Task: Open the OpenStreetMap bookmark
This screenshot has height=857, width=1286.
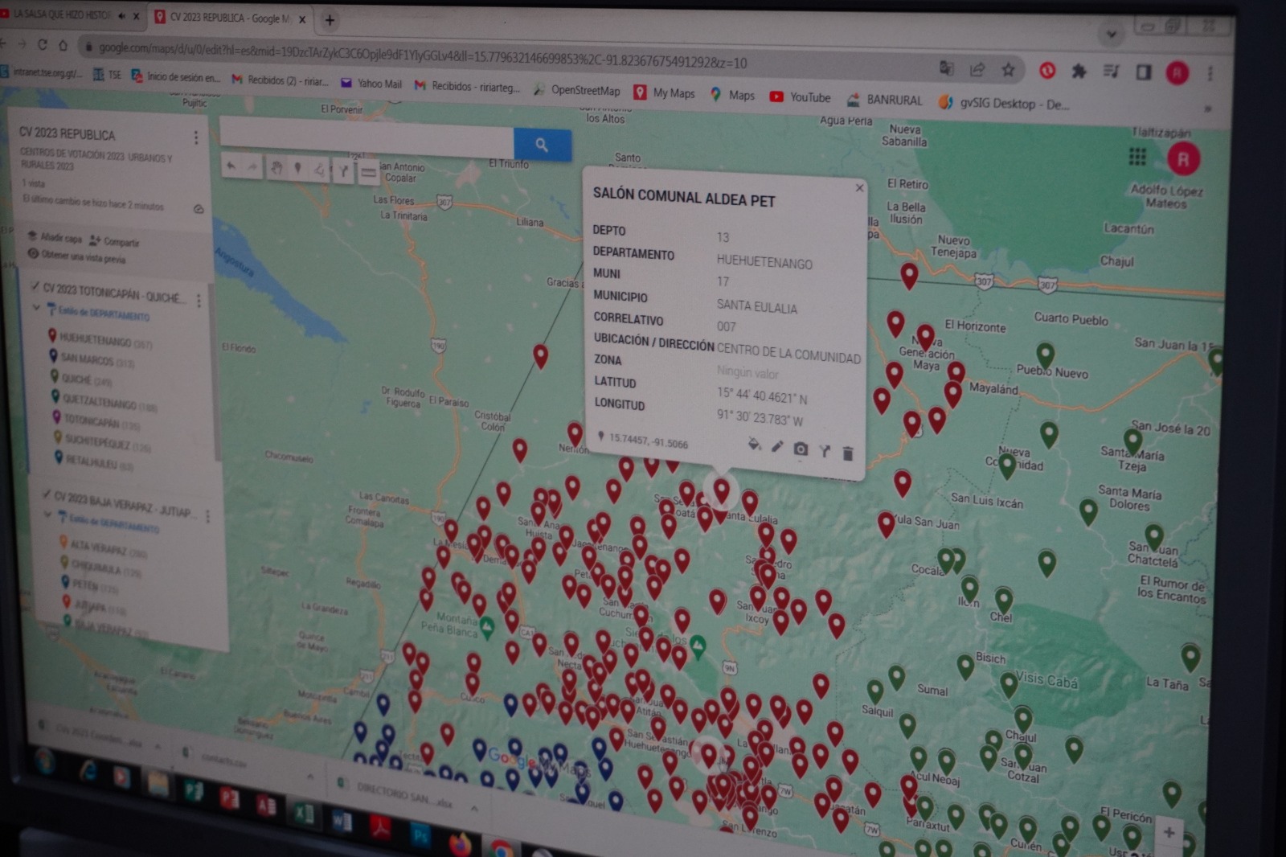Action: (576, 90)
